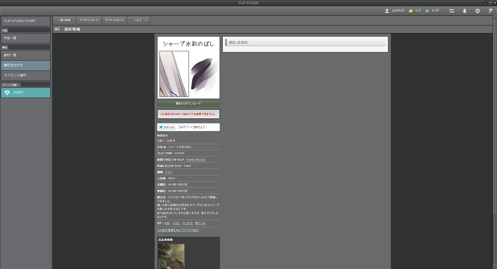Open ライセンス素材 in the sidebar
The height and width of the screenshot is (269, 497).
(x=26, y=75)
